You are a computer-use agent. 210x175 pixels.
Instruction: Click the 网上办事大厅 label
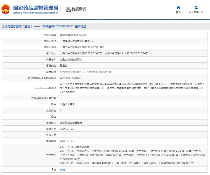196,12
